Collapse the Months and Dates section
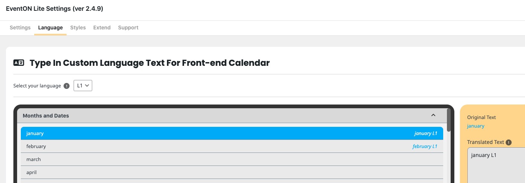The image size is (525, 183). click(433, 115)
